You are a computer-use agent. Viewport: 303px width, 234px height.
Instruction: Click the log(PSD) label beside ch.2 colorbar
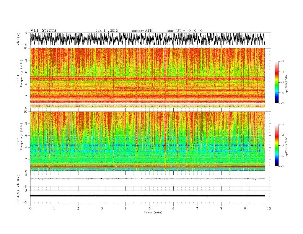(x=287, y=146)
